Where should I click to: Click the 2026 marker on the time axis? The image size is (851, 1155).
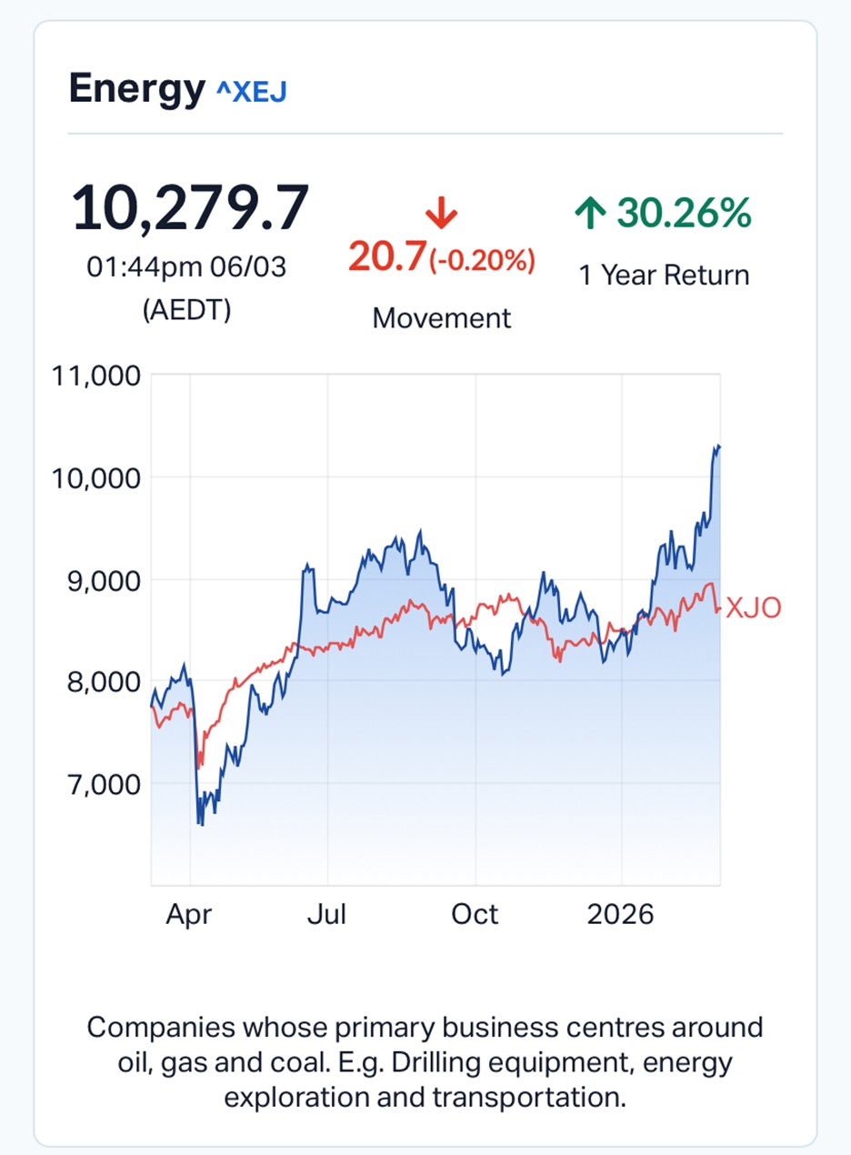click(x=621, y=914)
